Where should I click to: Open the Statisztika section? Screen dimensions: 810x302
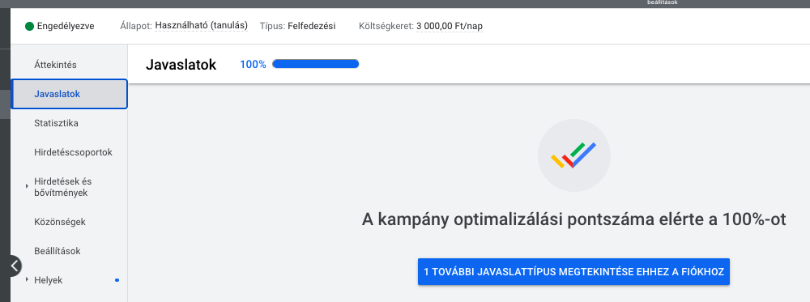pyautogui.click(x=57, y=123)
